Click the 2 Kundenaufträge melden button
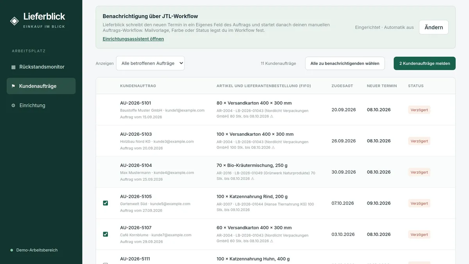The width and height of the screenshot is (469, 264). 424,63
